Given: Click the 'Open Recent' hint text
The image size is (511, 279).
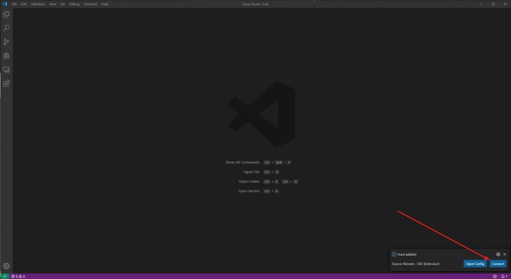Looking at the screenshot, I should click(249, 191).
